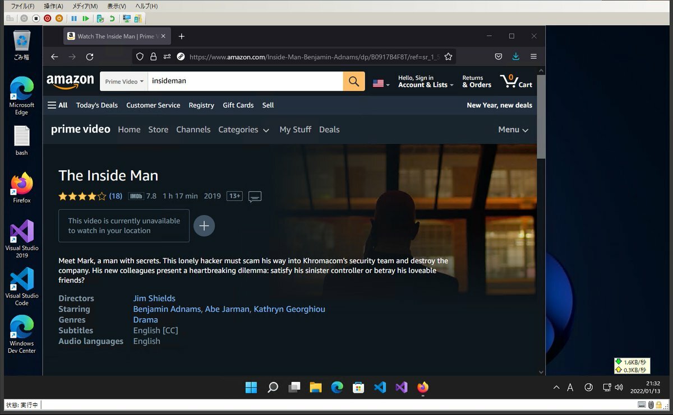Click the red Shut Down toolbar icon
673x415 pixels.
click(47, 18)
